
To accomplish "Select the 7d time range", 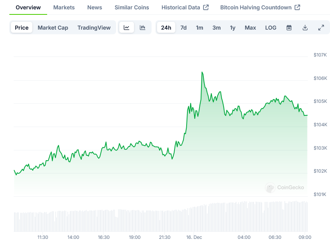I will pos(184,28).
